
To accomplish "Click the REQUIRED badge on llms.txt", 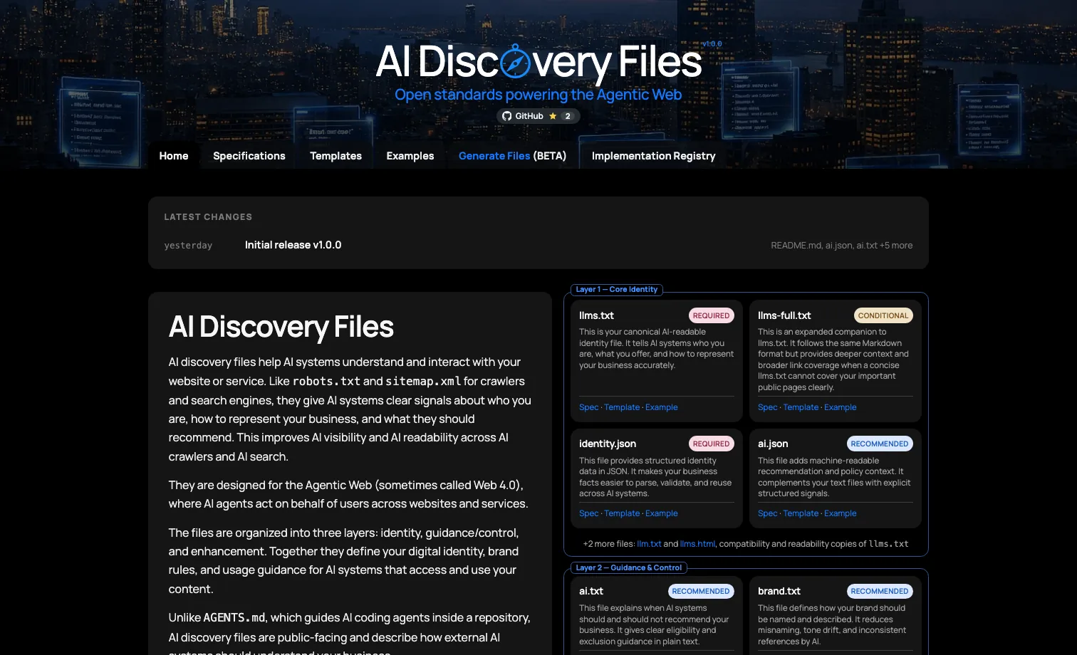I will pyautogui.click(x=711, y=315).
